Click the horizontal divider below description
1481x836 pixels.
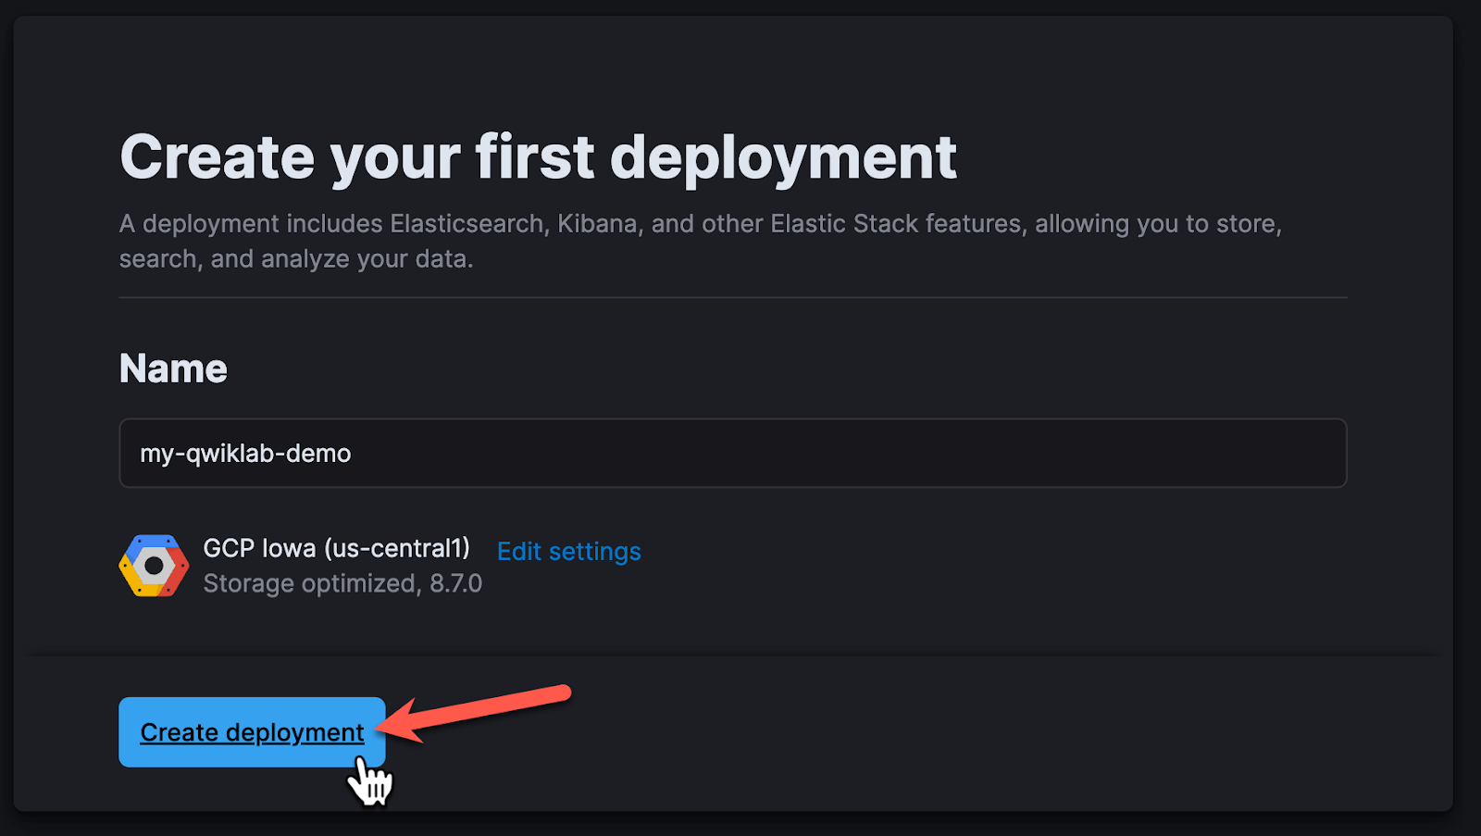732,297
